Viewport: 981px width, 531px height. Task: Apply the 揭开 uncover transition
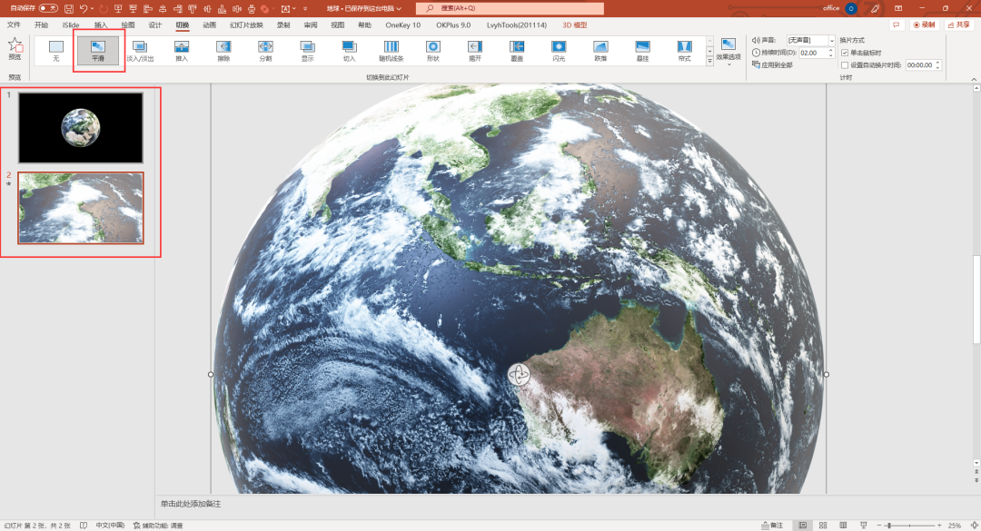pos(475,51)
